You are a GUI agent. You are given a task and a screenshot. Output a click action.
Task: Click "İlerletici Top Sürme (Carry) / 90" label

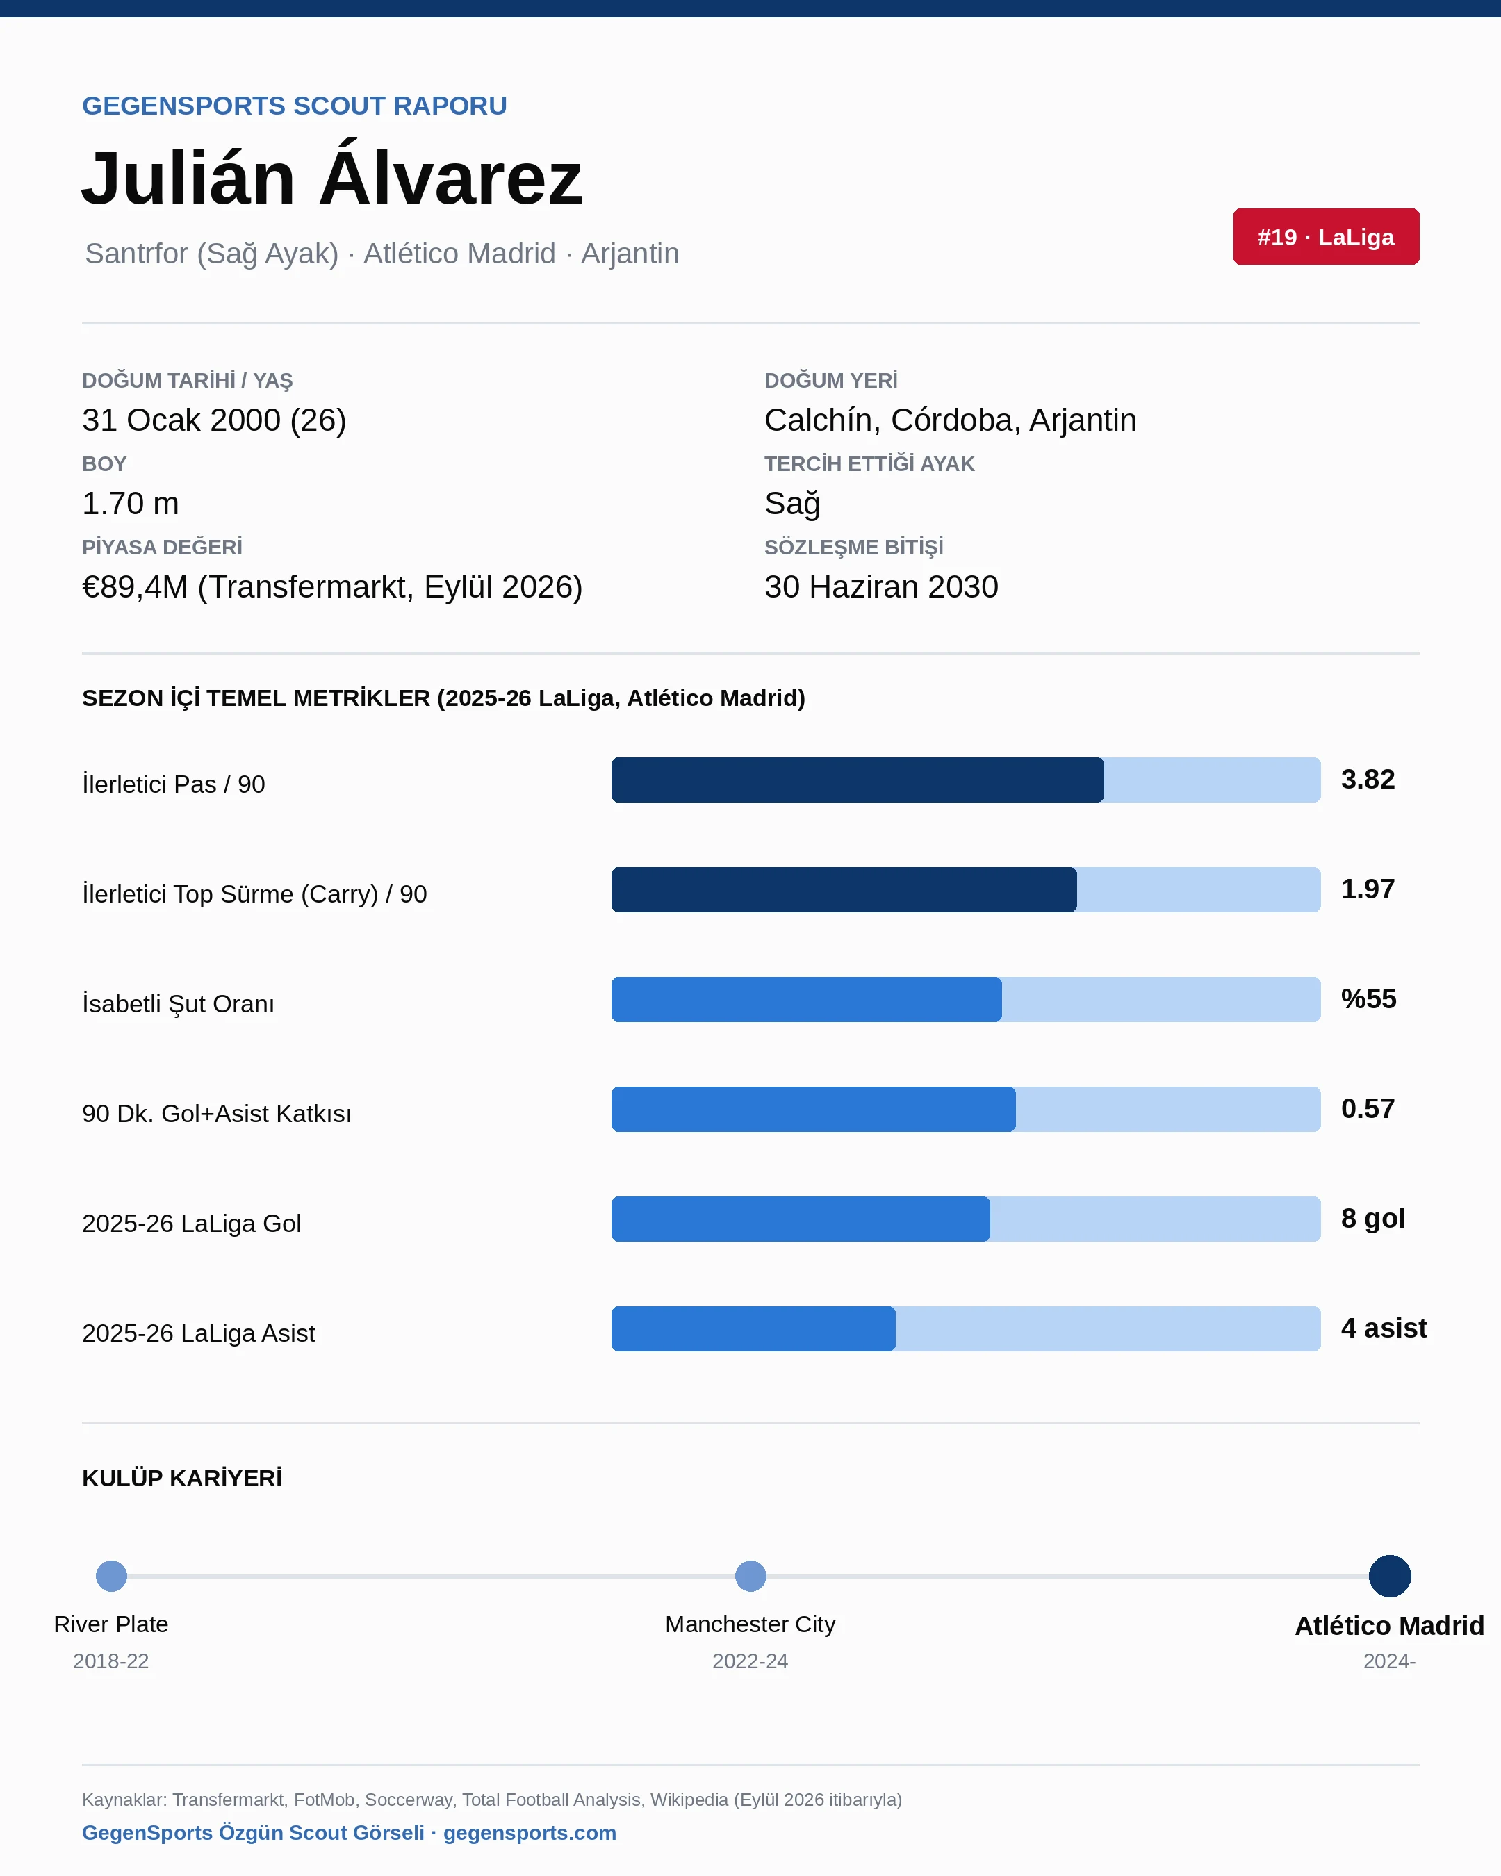coord(254,894)
